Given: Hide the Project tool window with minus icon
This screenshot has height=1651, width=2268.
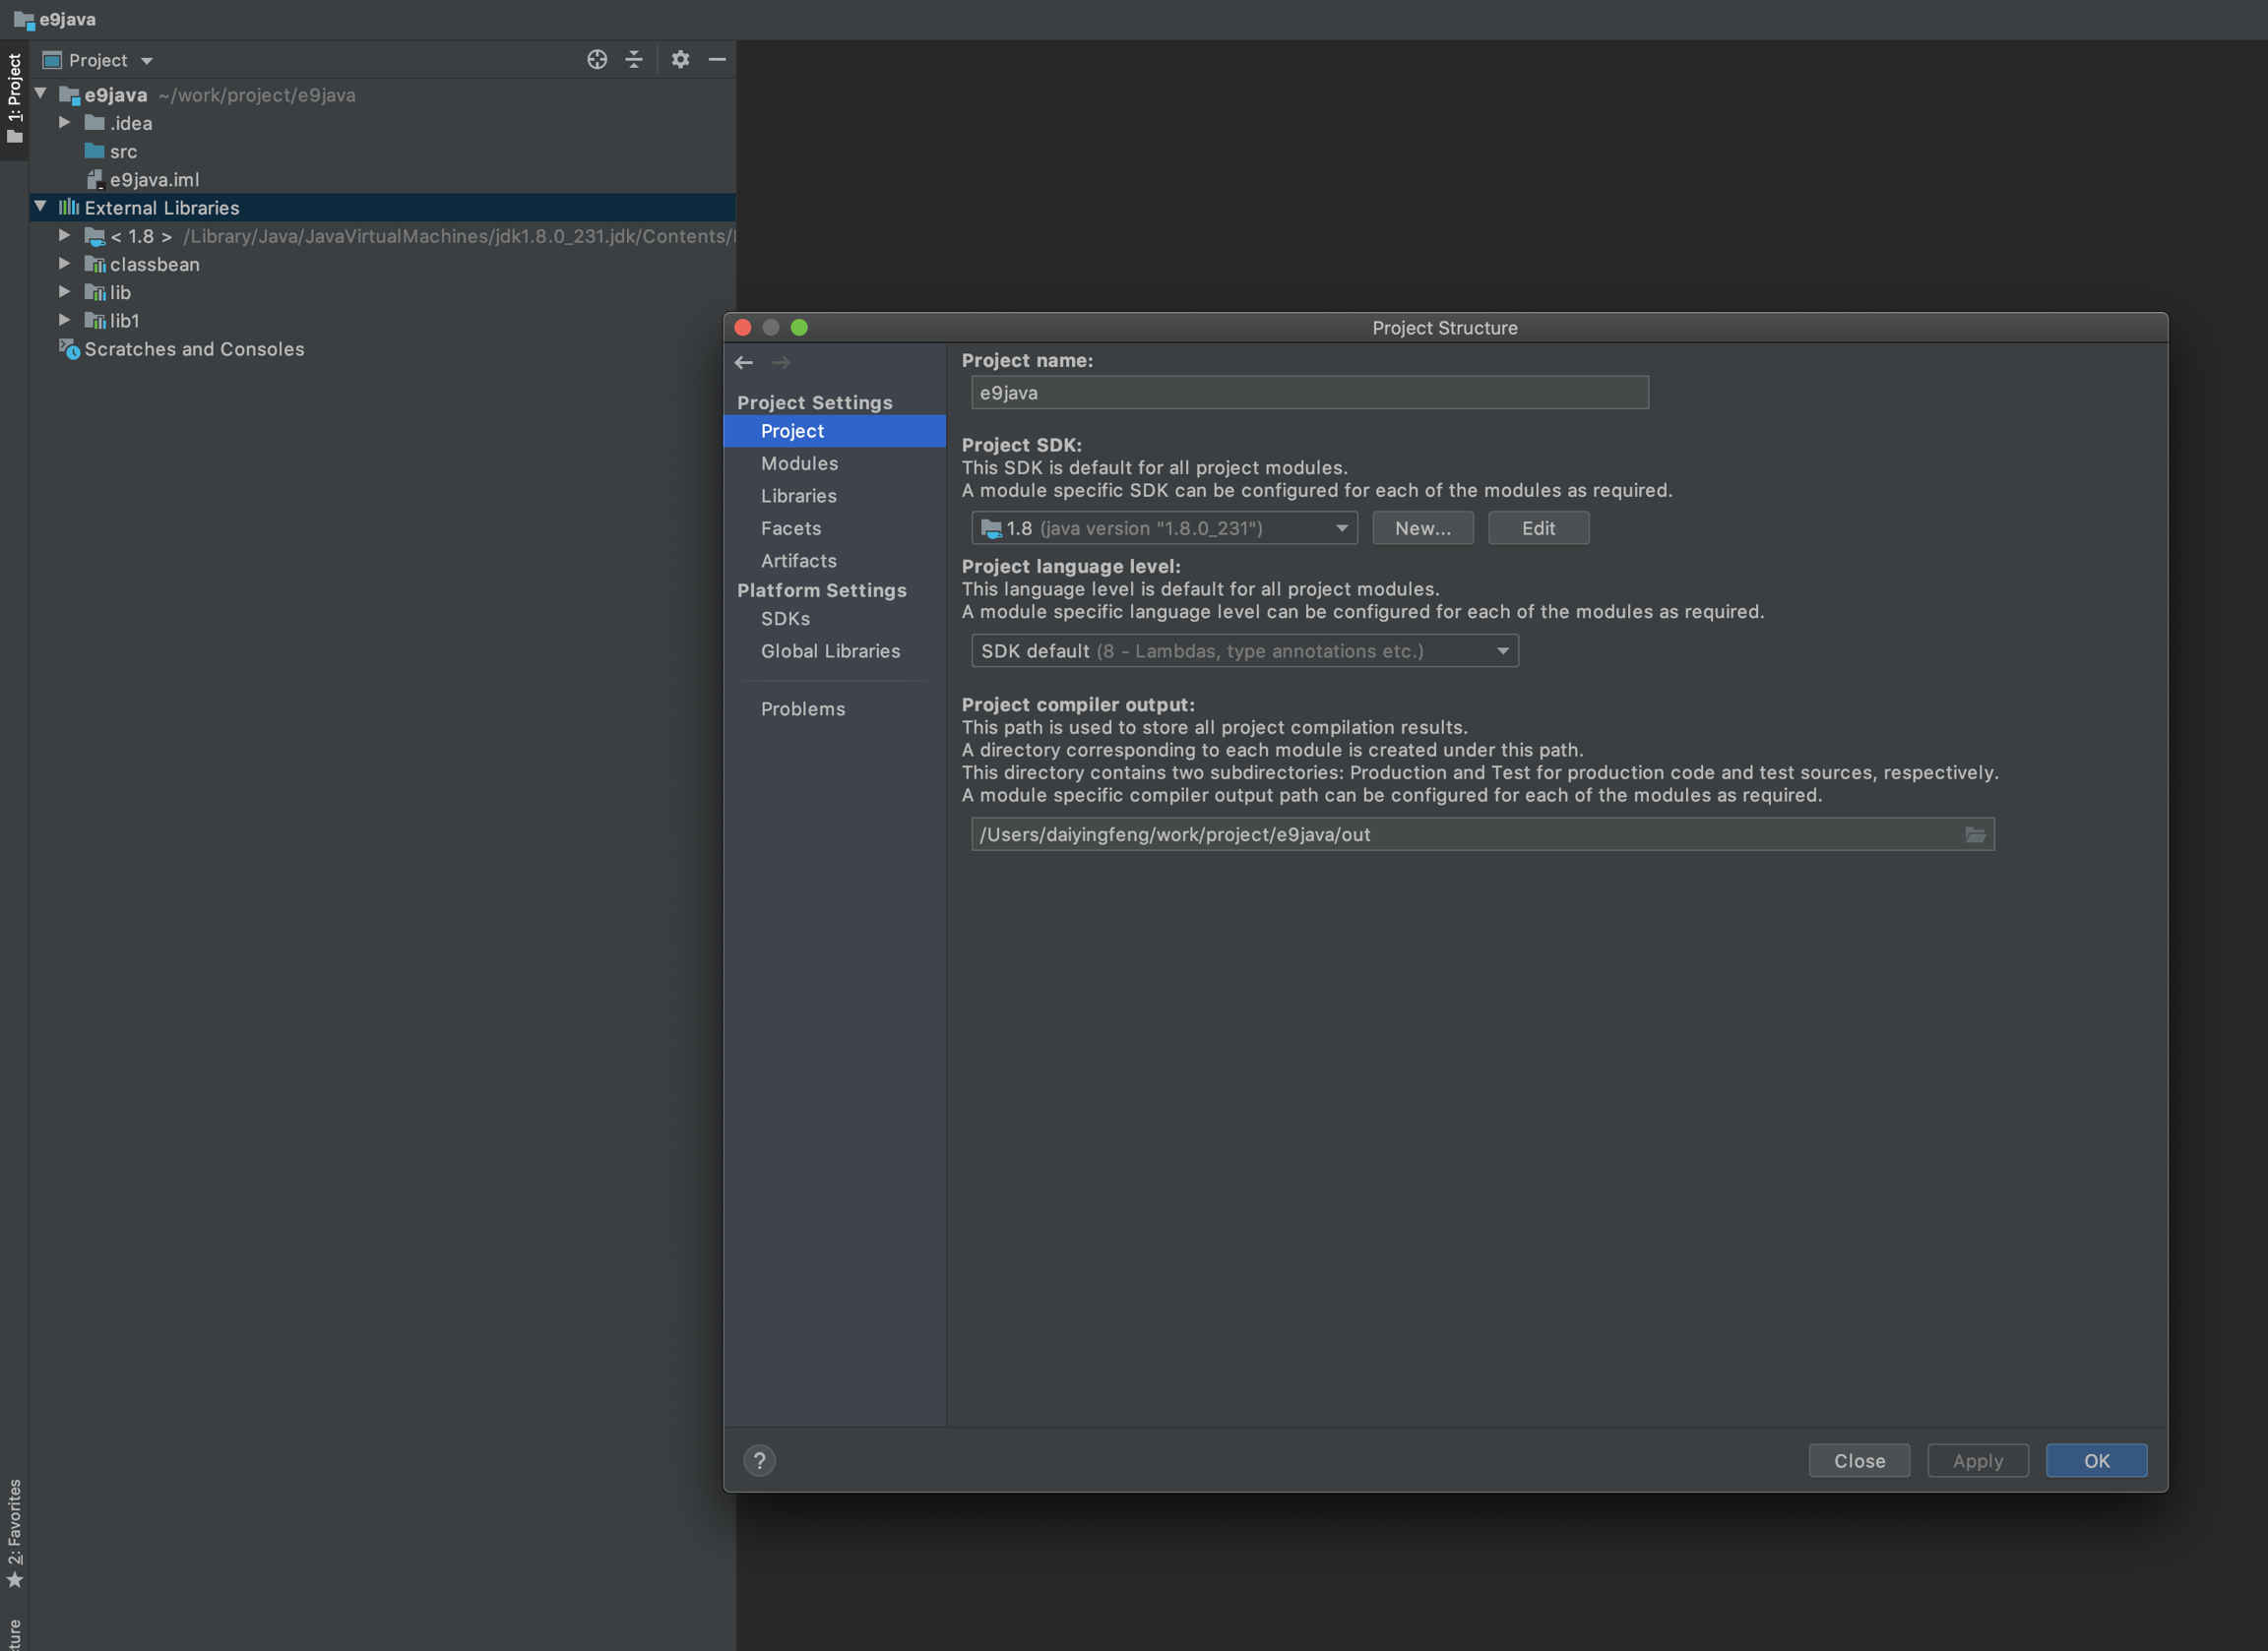Looking at the screenshot, I should point(717,60).
